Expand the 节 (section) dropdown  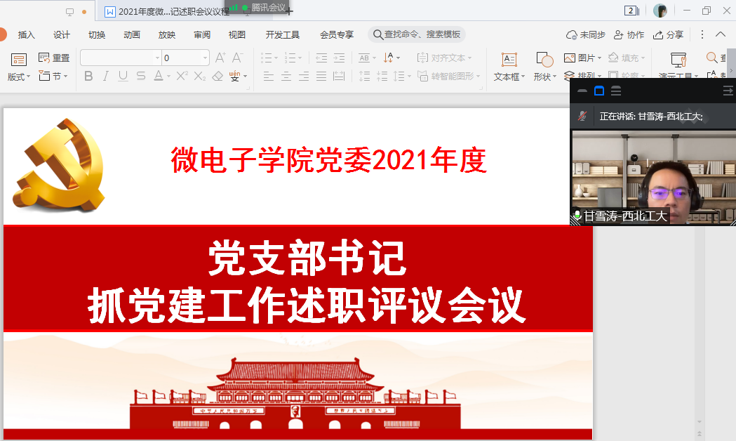click(x=65, y=77)
